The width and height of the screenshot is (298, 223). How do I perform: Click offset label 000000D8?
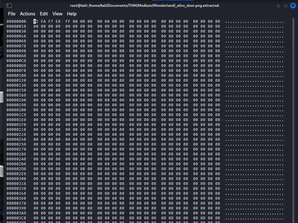pos(16,66)
